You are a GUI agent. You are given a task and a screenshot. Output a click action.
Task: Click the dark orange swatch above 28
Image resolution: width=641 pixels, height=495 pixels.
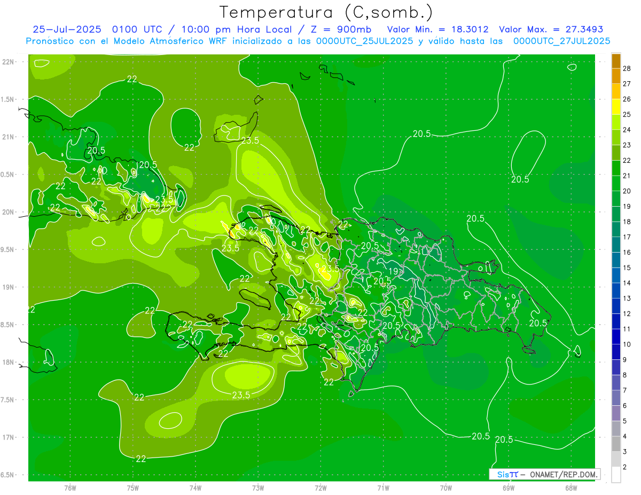616,61
